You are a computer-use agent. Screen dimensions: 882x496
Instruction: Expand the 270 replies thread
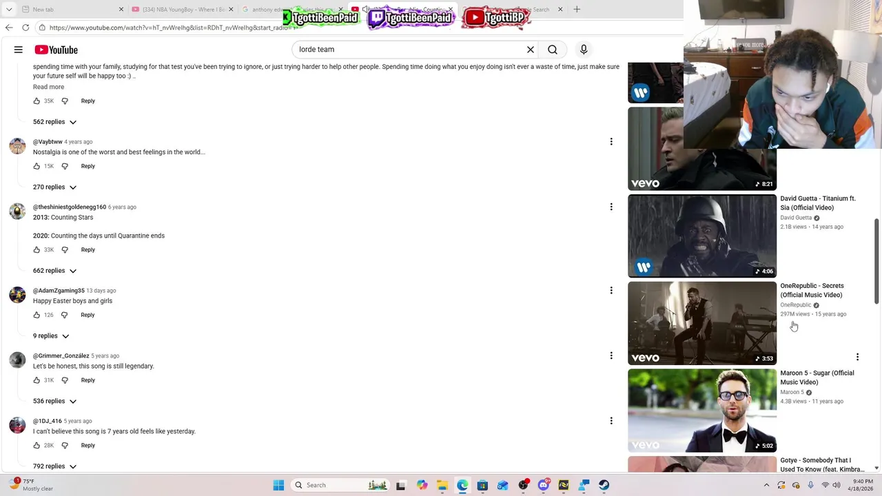click(x=54, y=187)
